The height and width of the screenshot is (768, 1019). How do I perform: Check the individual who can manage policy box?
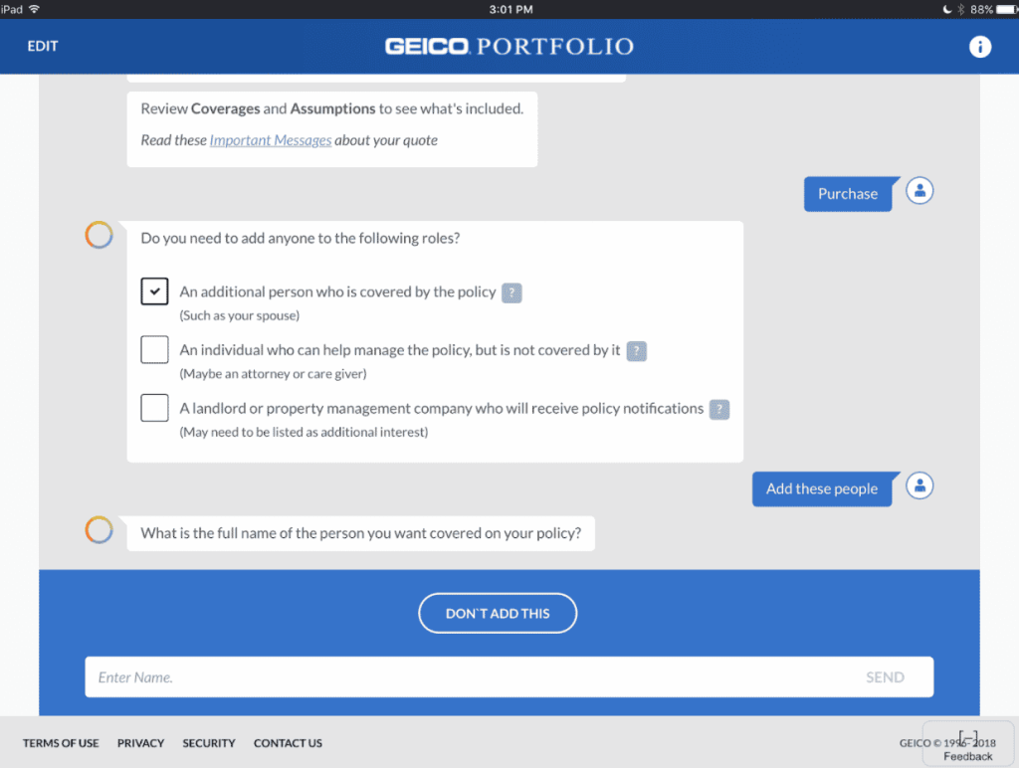[x=154, y=350]
